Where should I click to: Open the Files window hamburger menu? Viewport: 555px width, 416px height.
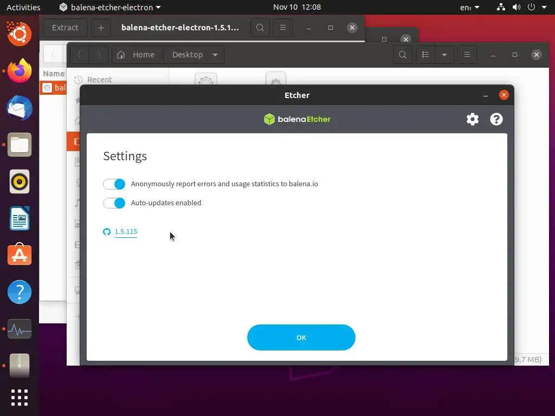(x=467, y=55)
